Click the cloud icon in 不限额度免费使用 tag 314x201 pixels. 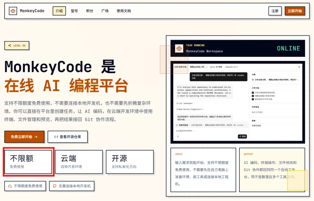10,186
